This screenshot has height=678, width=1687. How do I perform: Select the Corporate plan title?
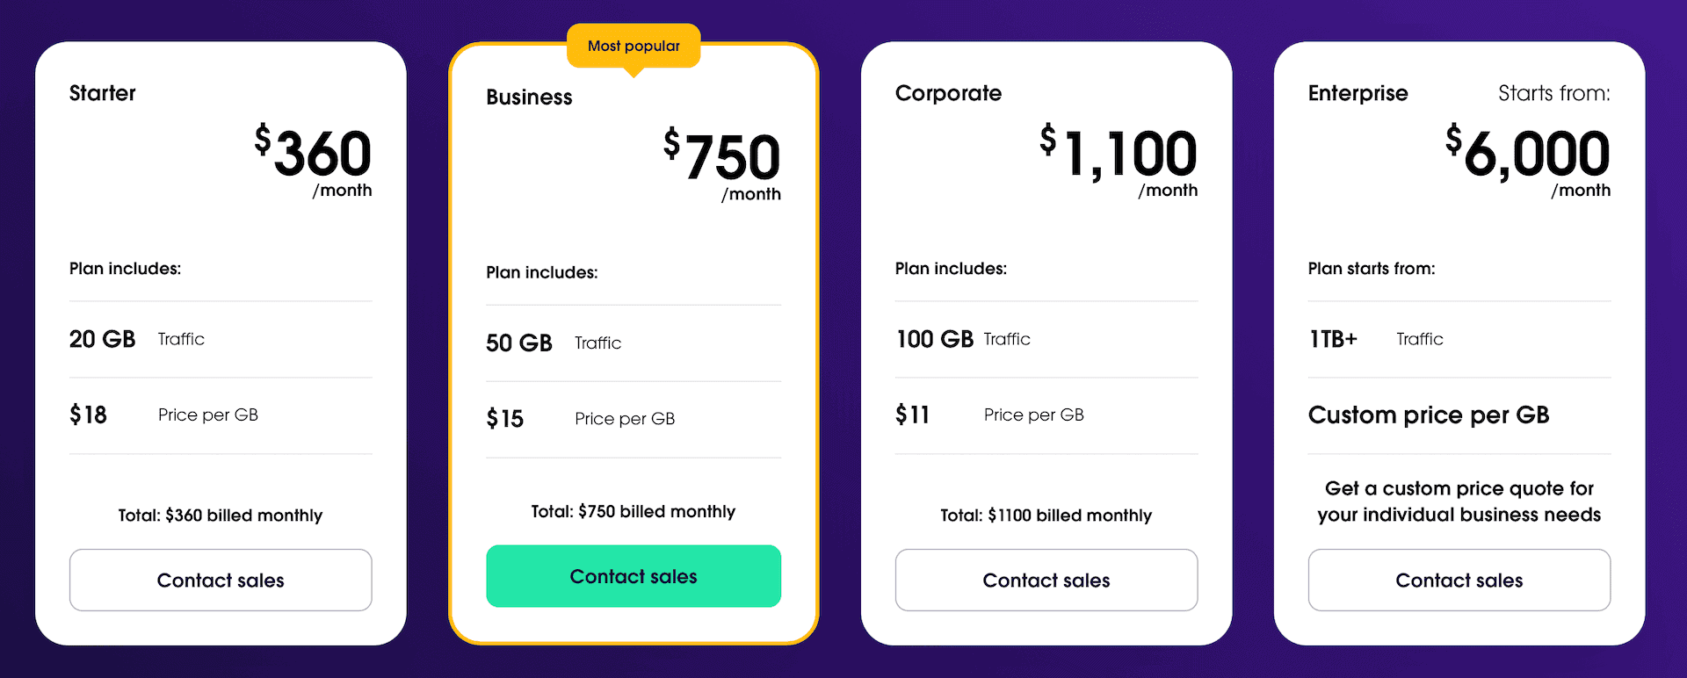coord(948,93)
